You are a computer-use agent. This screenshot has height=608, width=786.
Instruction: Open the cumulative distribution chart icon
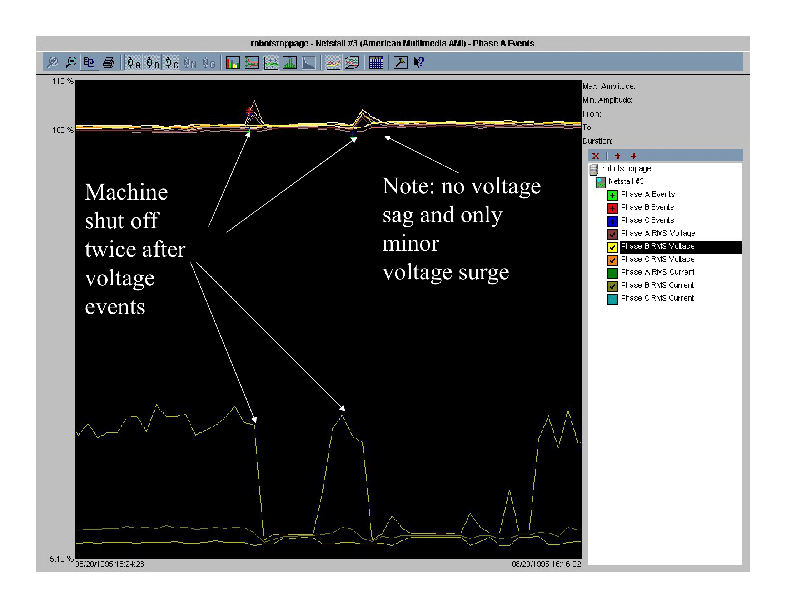tap(309, 63)
